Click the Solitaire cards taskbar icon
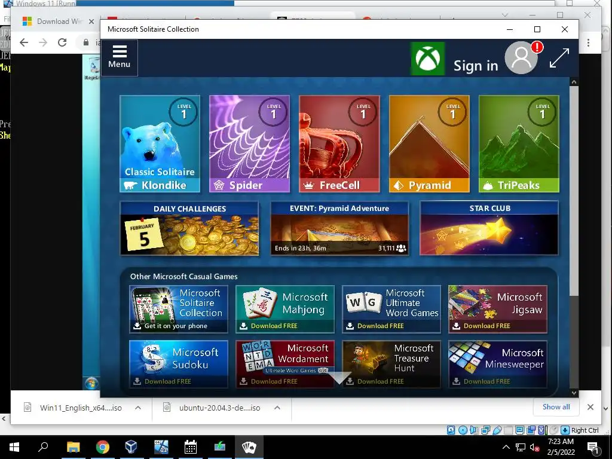Viewport: 612px width, 459px height. tap(249, 447)
